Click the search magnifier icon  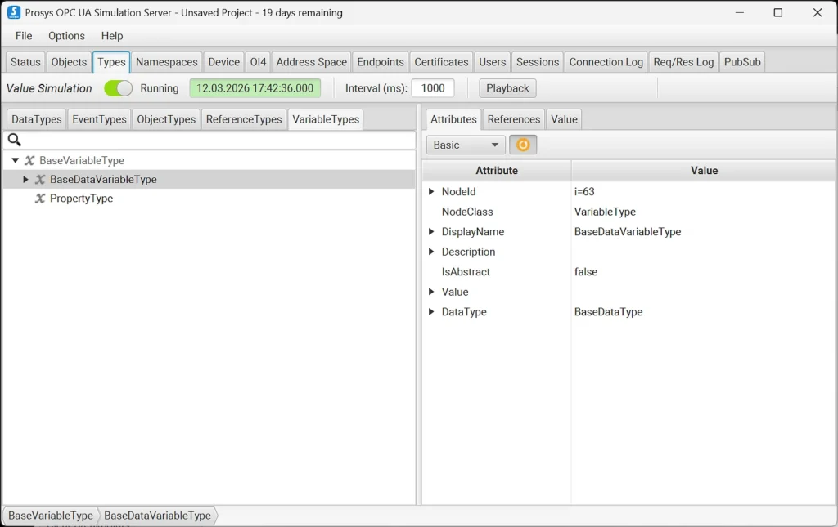14,140
